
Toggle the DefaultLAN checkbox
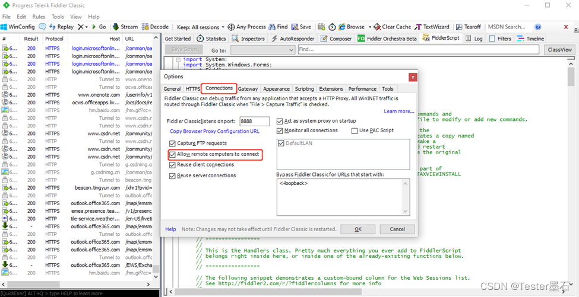click(281, 143)
